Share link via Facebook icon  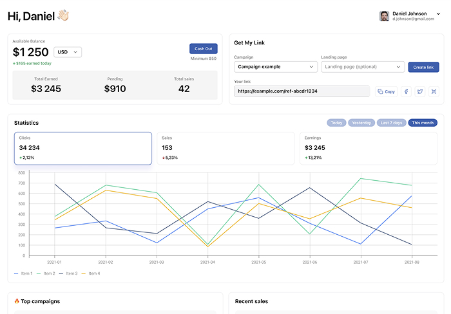(406, 91)
